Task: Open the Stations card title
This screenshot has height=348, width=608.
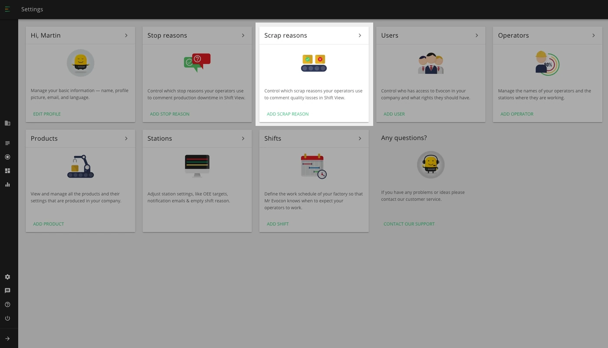Action: tap(159, 138)
